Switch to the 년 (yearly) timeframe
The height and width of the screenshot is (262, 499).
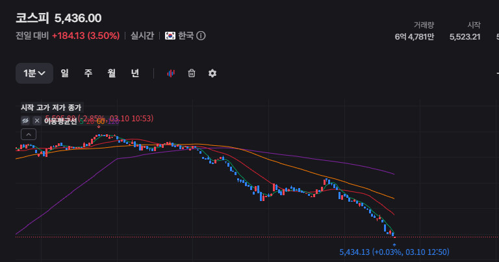pos(134,73)
